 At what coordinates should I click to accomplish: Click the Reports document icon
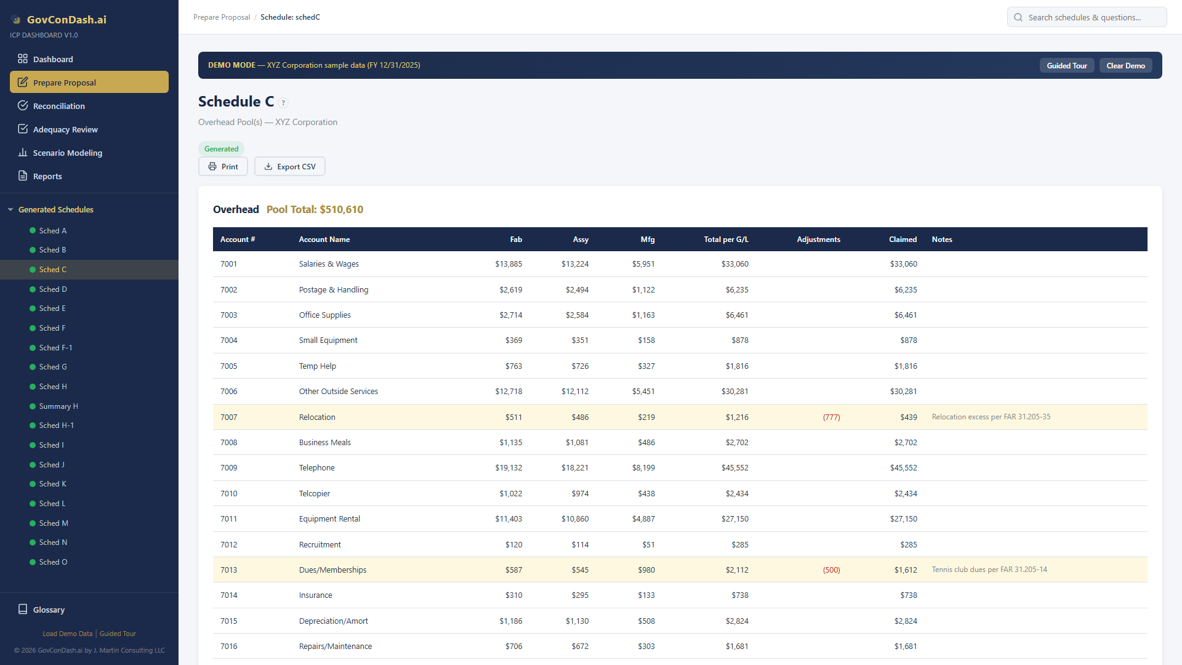(x=23, y=176)
